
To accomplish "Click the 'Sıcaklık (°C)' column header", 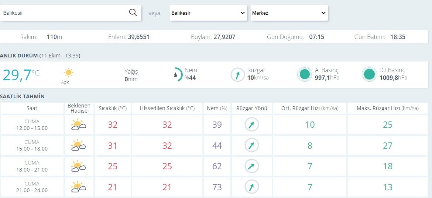I will (x=113, y=108).
